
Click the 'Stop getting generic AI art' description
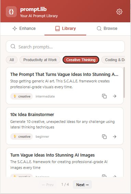click(x=60, y=84)
